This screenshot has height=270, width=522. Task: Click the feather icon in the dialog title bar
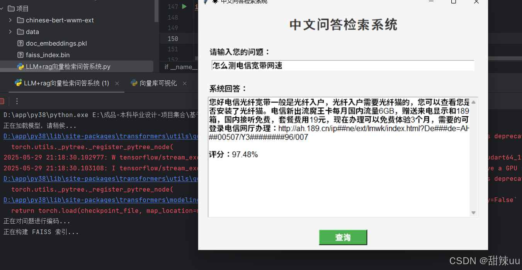tap(206, 2)
